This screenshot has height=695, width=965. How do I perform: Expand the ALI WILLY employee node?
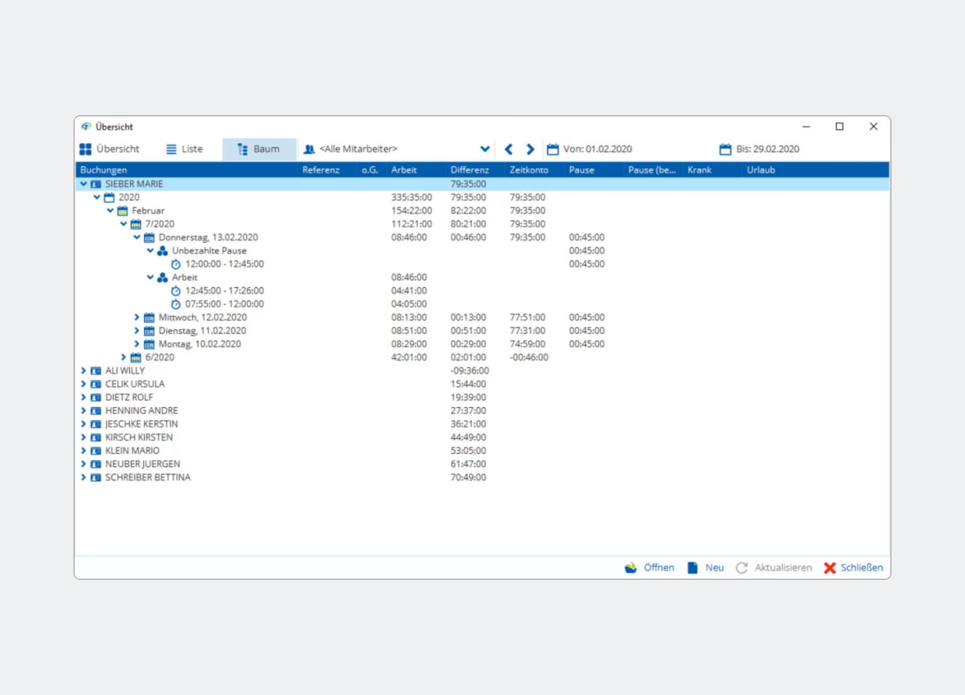pos(83,370)
